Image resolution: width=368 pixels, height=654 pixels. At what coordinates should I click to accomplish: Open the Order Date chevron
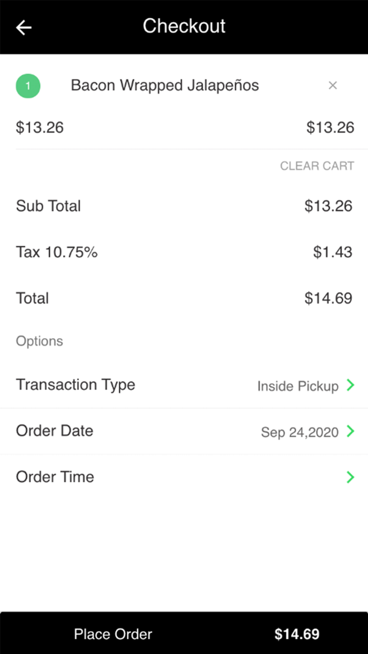[351, 432]
